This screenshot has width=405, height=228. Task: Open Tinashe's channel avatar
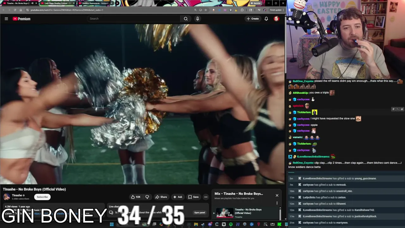[6, 197]
